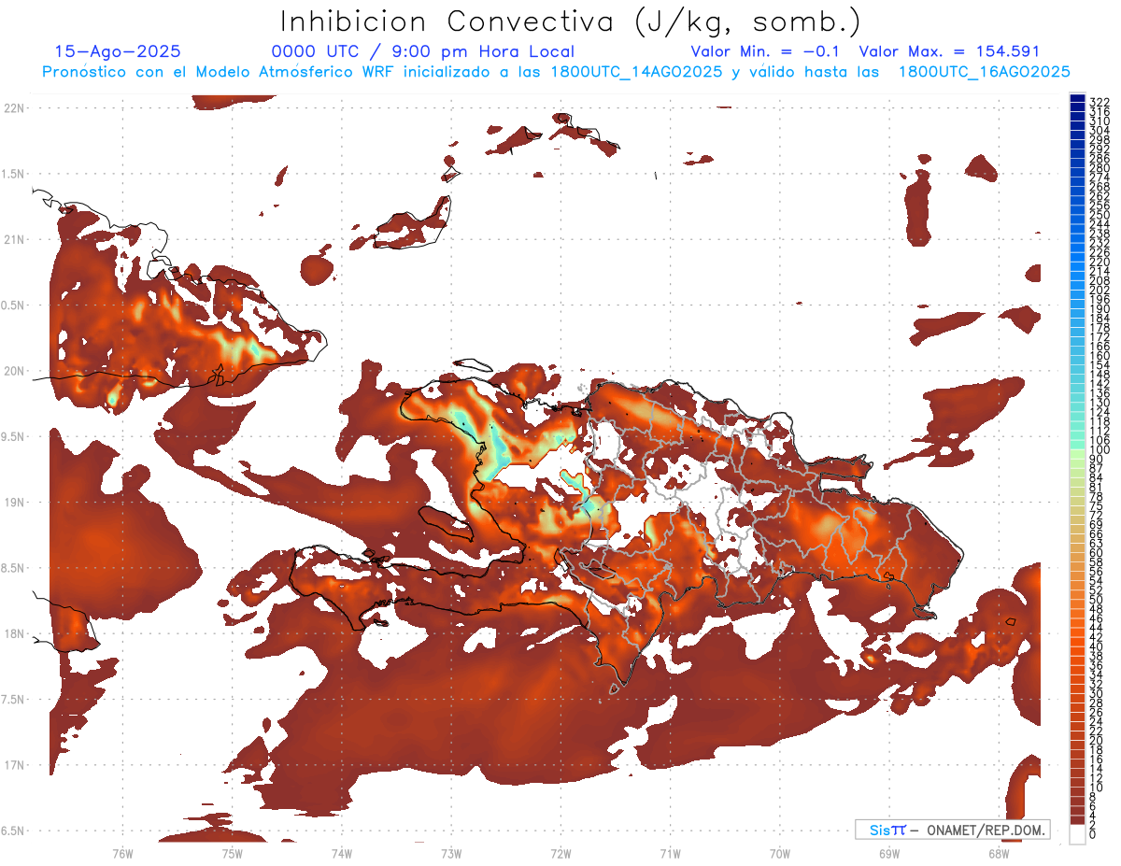This screenshot has width=1121, height=866.
Task: Click the 'Valor Min. = -0.1' readout
Action: point(765,52)
